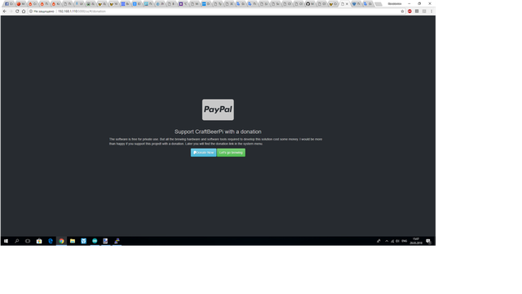This screenshot has width=522, height=294.
Task: Open the volume control in system tray
Action: pos(397,241)
